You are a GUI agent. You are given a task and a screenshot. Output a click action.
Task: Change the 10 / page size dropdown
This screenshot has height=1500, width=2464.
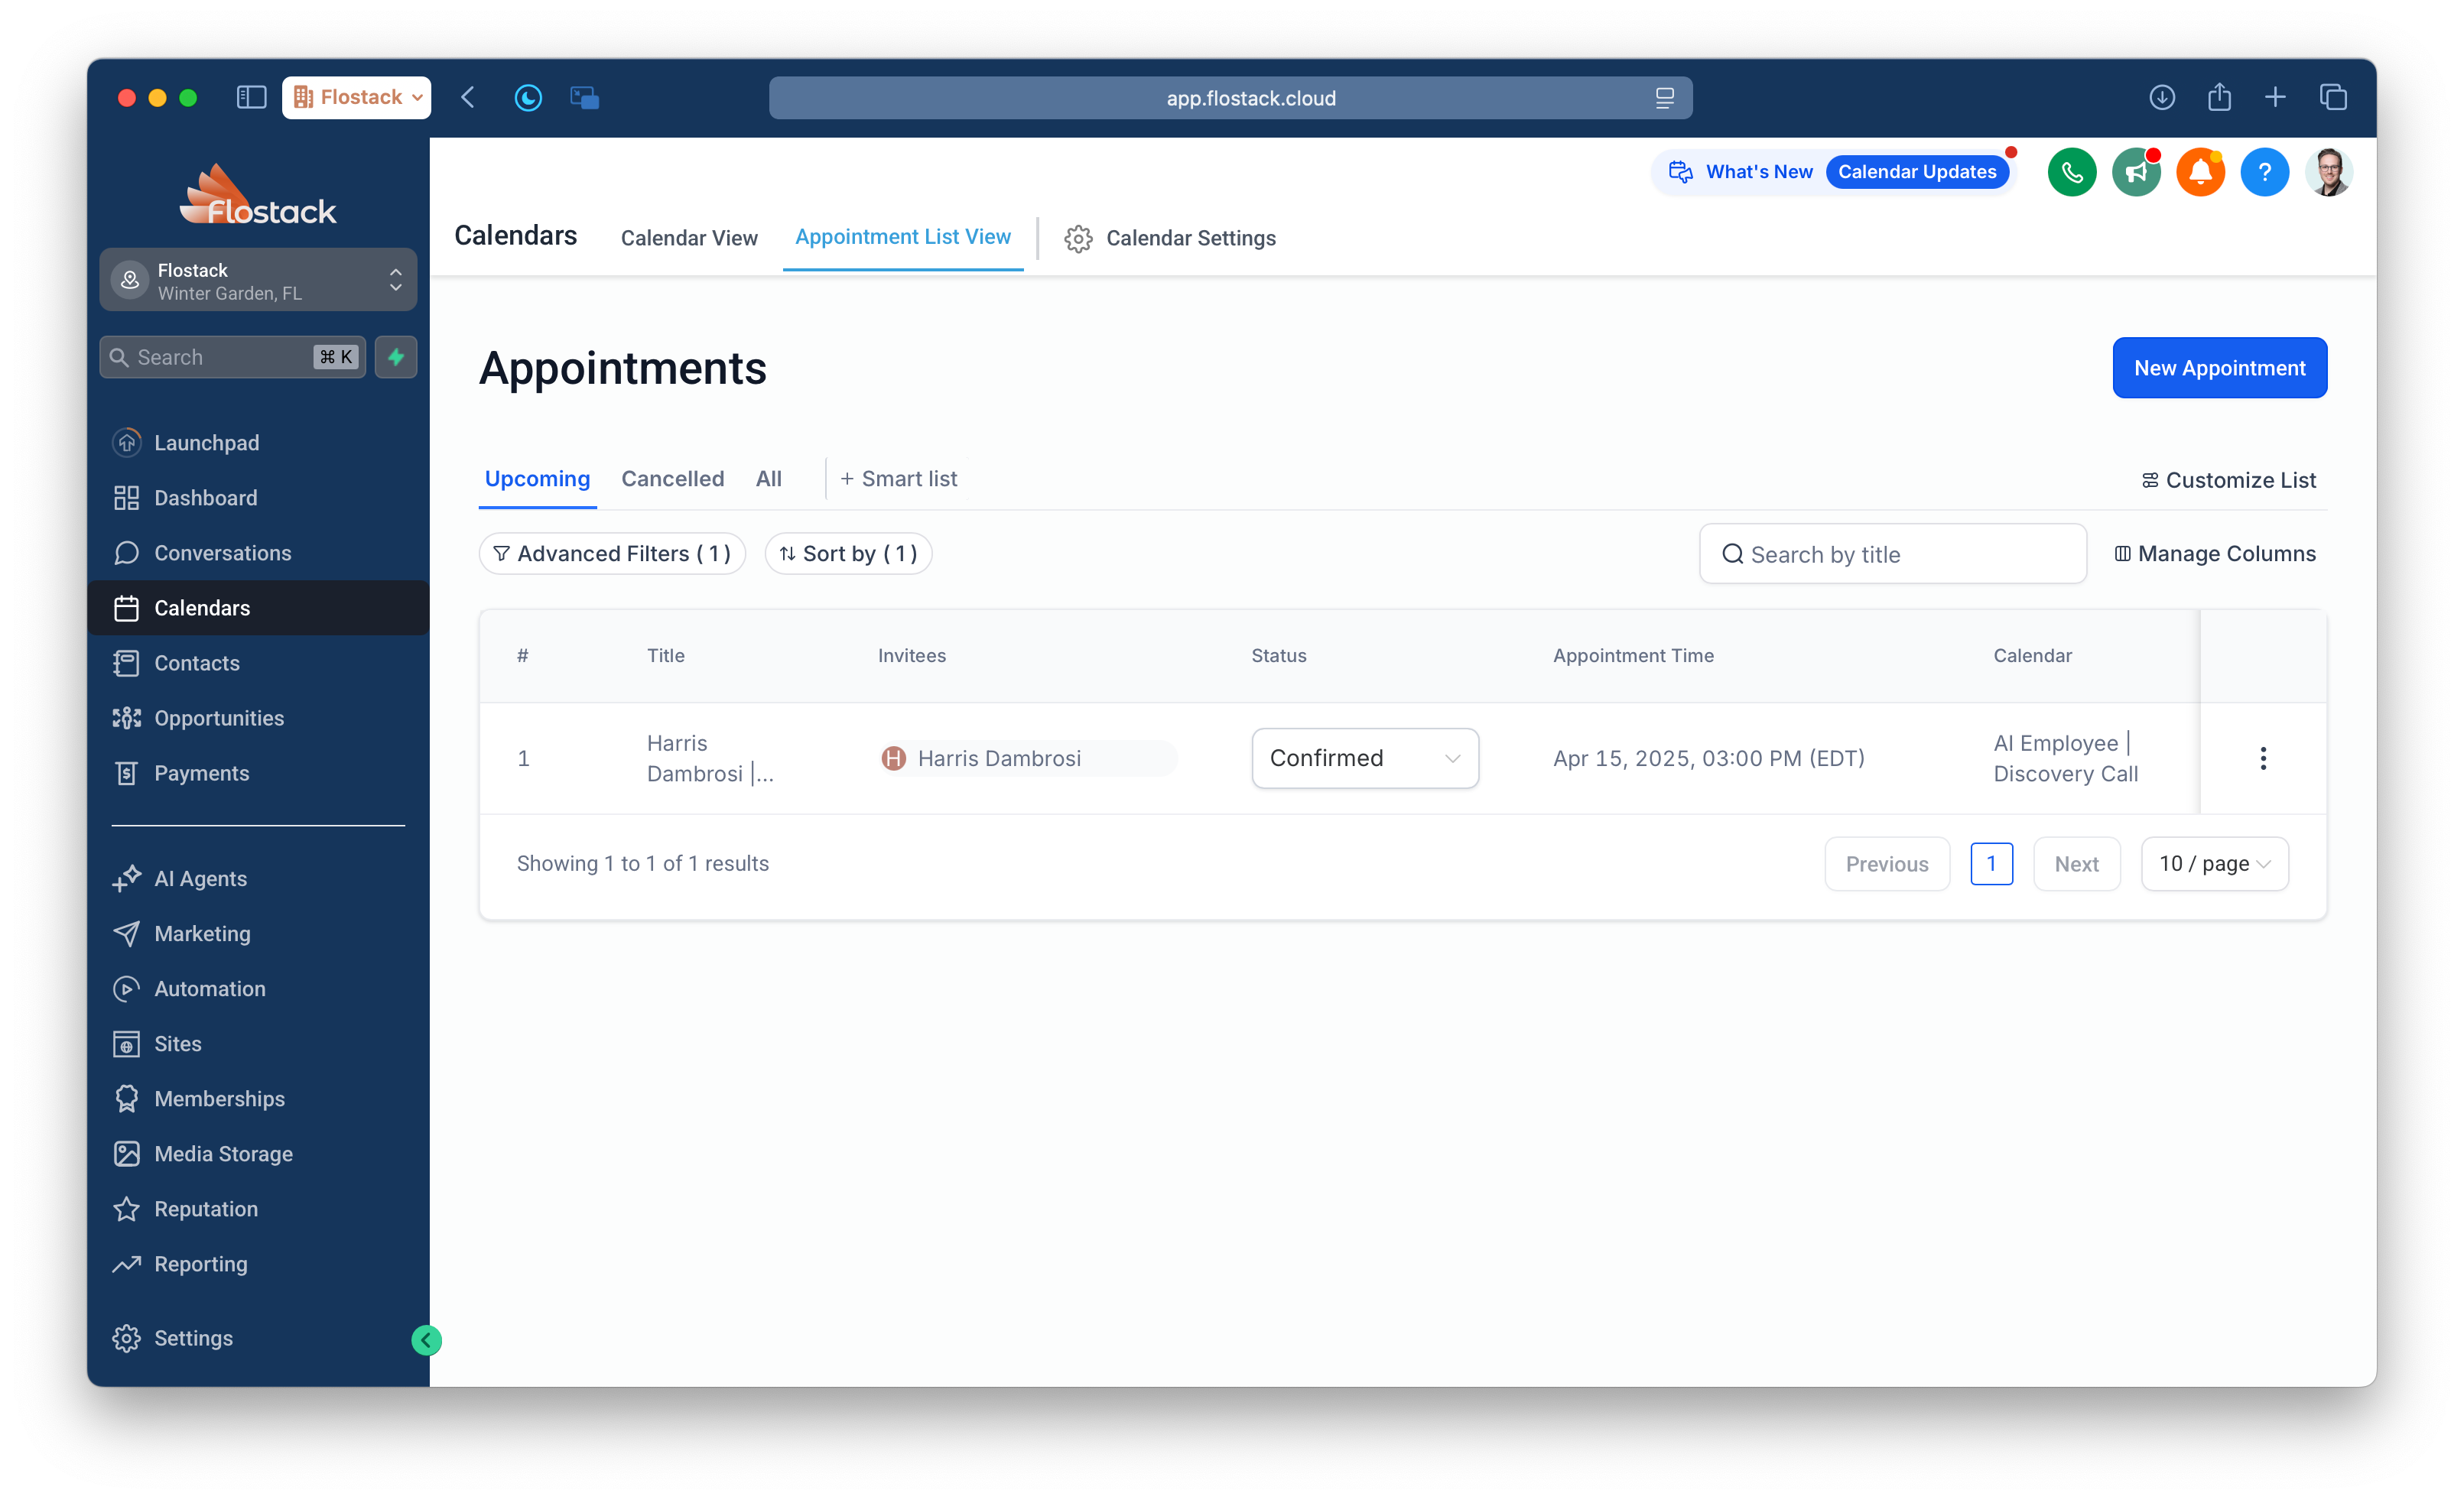[2214, 863]
